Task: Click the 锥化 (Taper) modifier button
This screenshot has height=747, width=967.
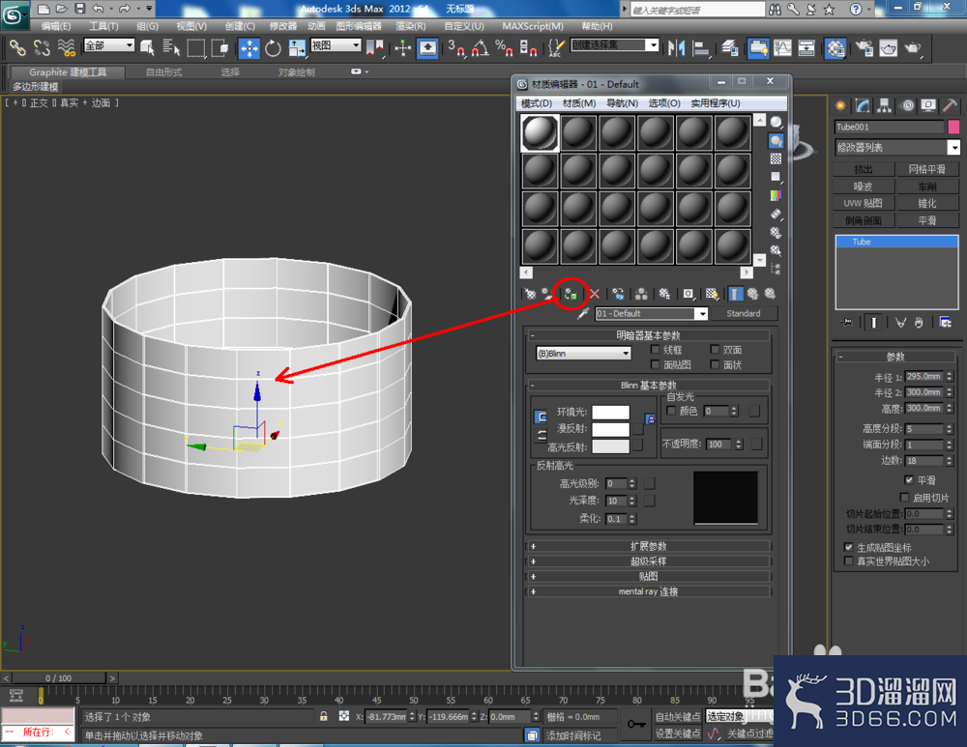Action: pyautogui.click(x=927, y=203)
